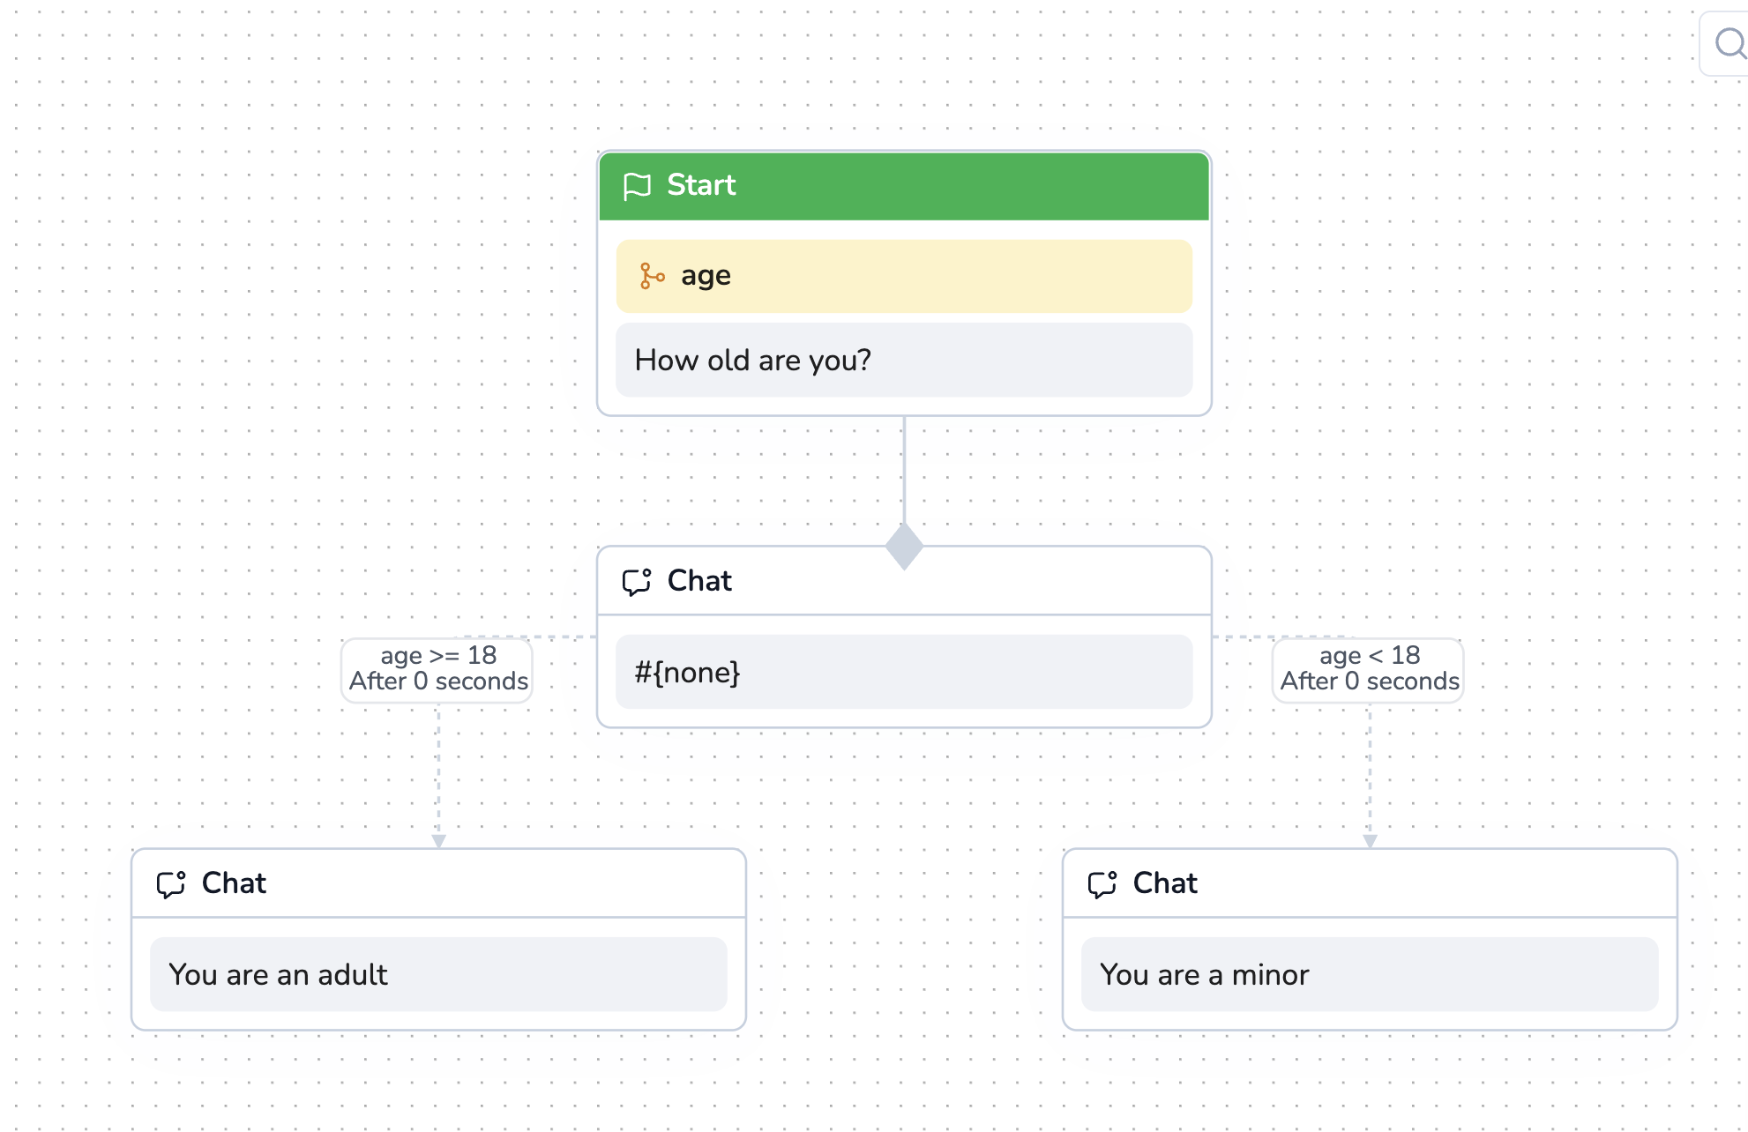Click arrowhead entering the adult Chat node
The width and height of the screenshot is (1748, 1132).
438,841
